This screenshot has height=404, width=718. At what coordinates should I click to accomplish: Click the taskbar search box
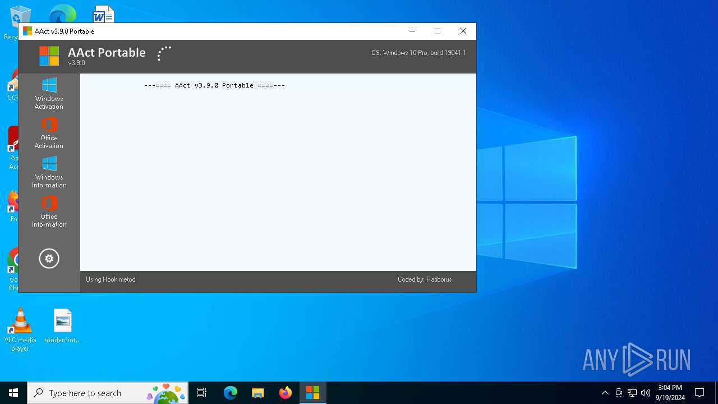point(108,393)
